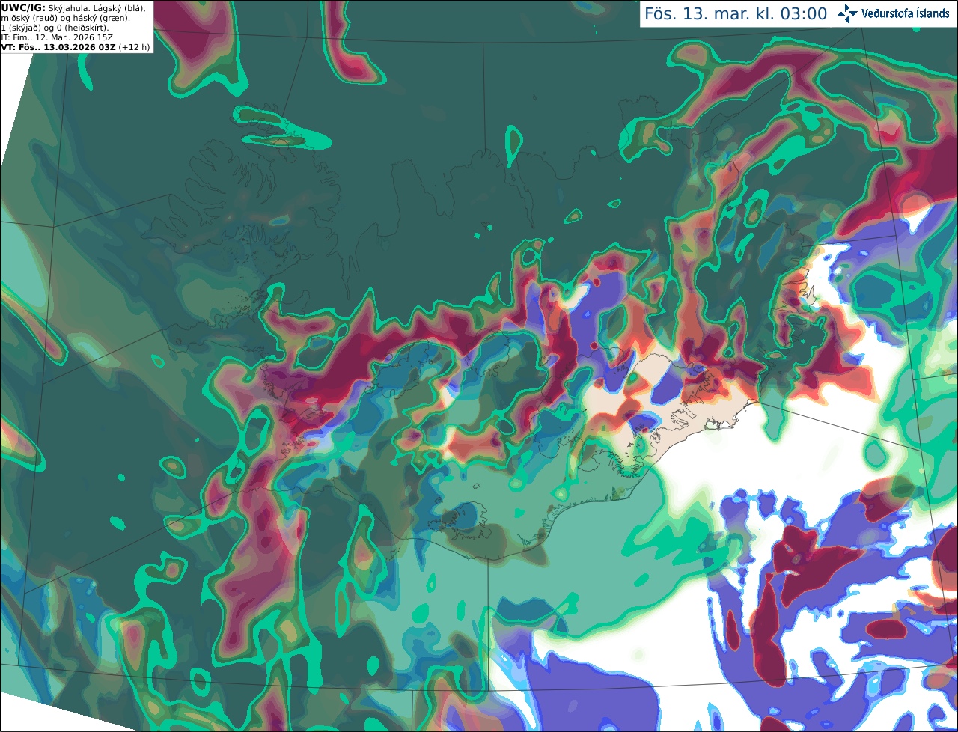Click the Veðurstofa Íslands logo icon

click(x=847, y=13)
